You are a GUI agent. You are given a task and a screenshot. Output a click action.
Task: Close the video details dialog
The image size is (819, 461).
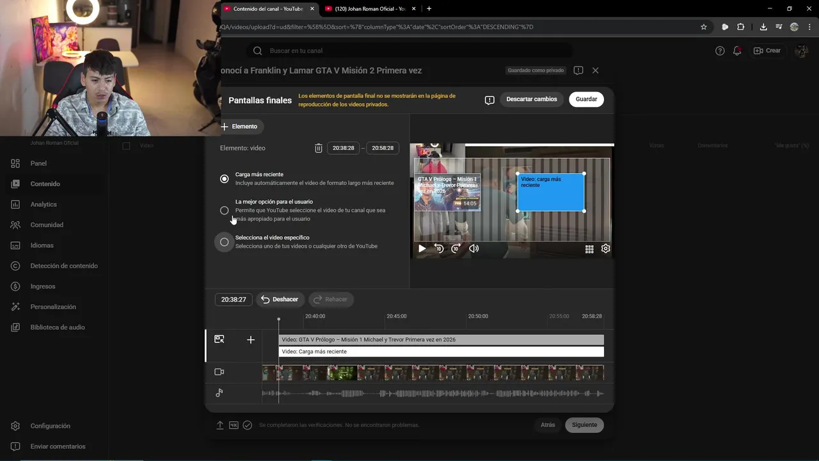coord(595,70)
